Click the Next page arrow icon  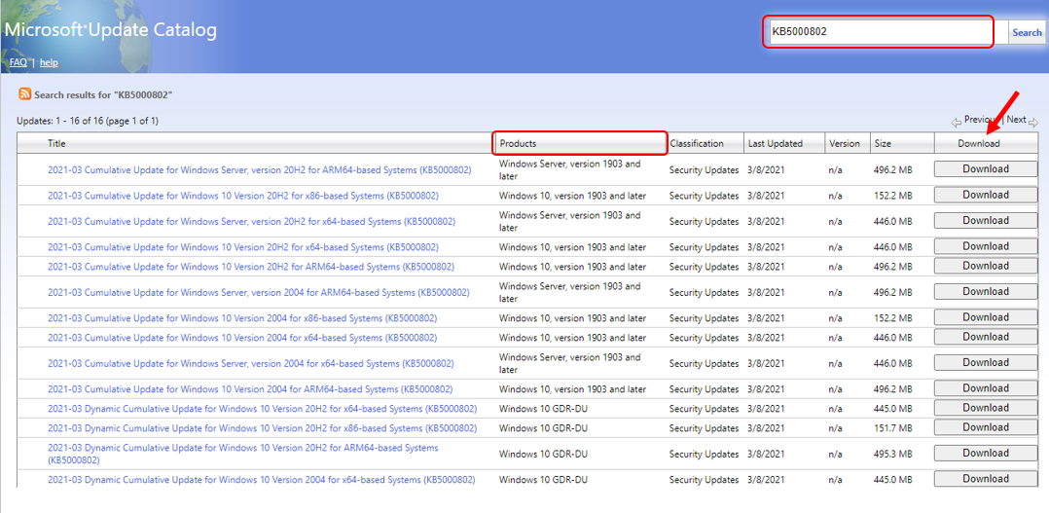click(1033, 122)
